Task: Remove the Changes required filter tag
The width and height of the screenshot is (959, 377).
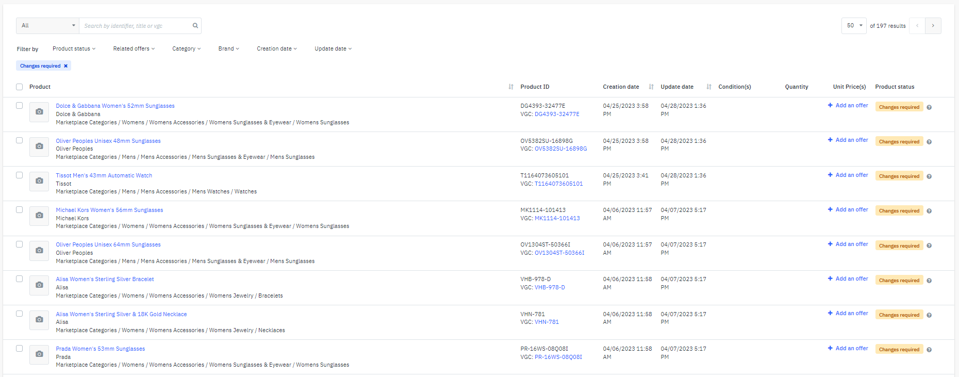Action: [66, 66]
